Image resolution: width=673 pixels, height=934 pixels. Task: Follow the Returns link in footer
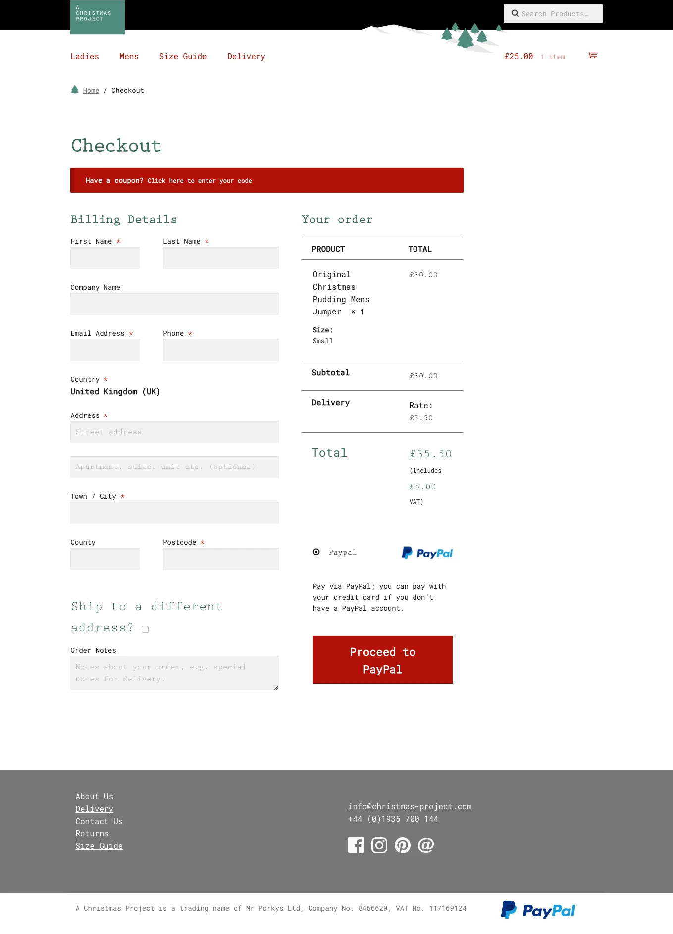[x=92, y=834]
